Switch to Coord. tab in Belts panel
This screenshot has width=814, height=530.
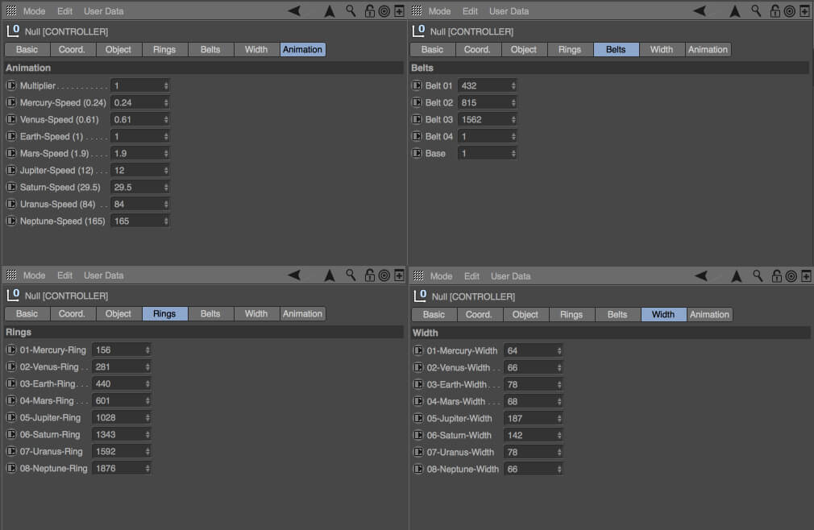[477, 49]
